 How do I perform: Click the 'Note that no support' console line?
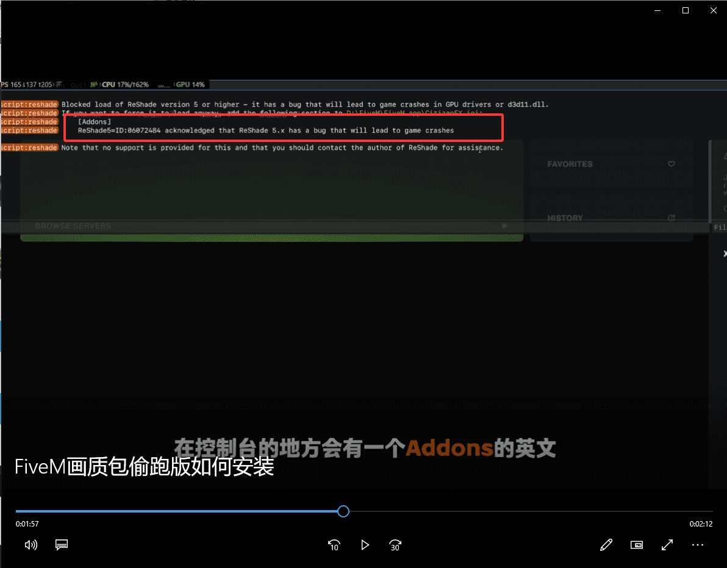(x=282, y=148)
